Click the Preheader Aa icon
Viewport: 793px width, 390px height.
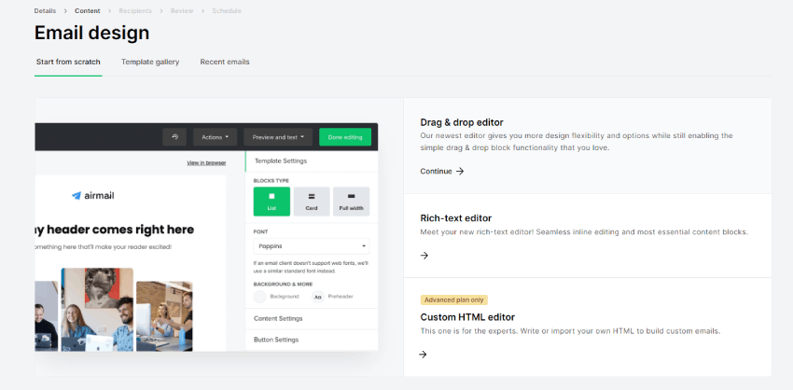coord(318,297)
